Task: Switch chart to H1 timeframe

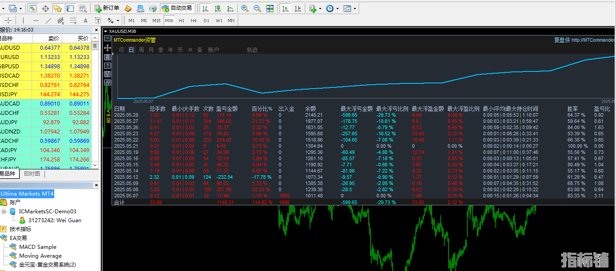Action: (181, 20)
